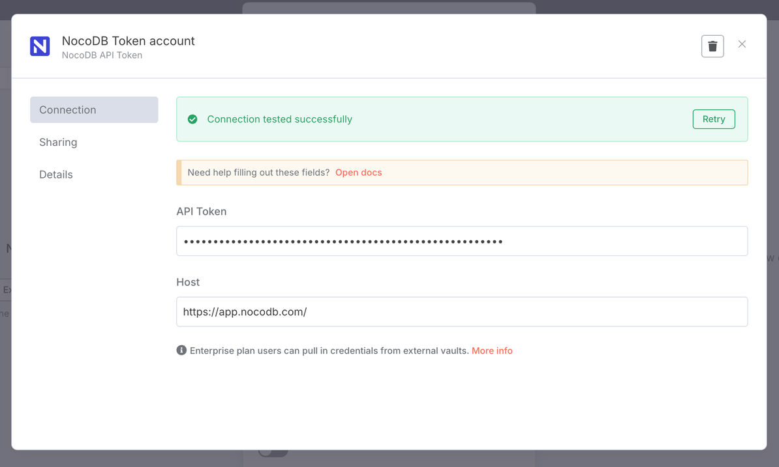Click the Enterprise plan vaults note text
The width and height of the screenshot is (779, 467).
pyautogui.click(x=329, y=350)
